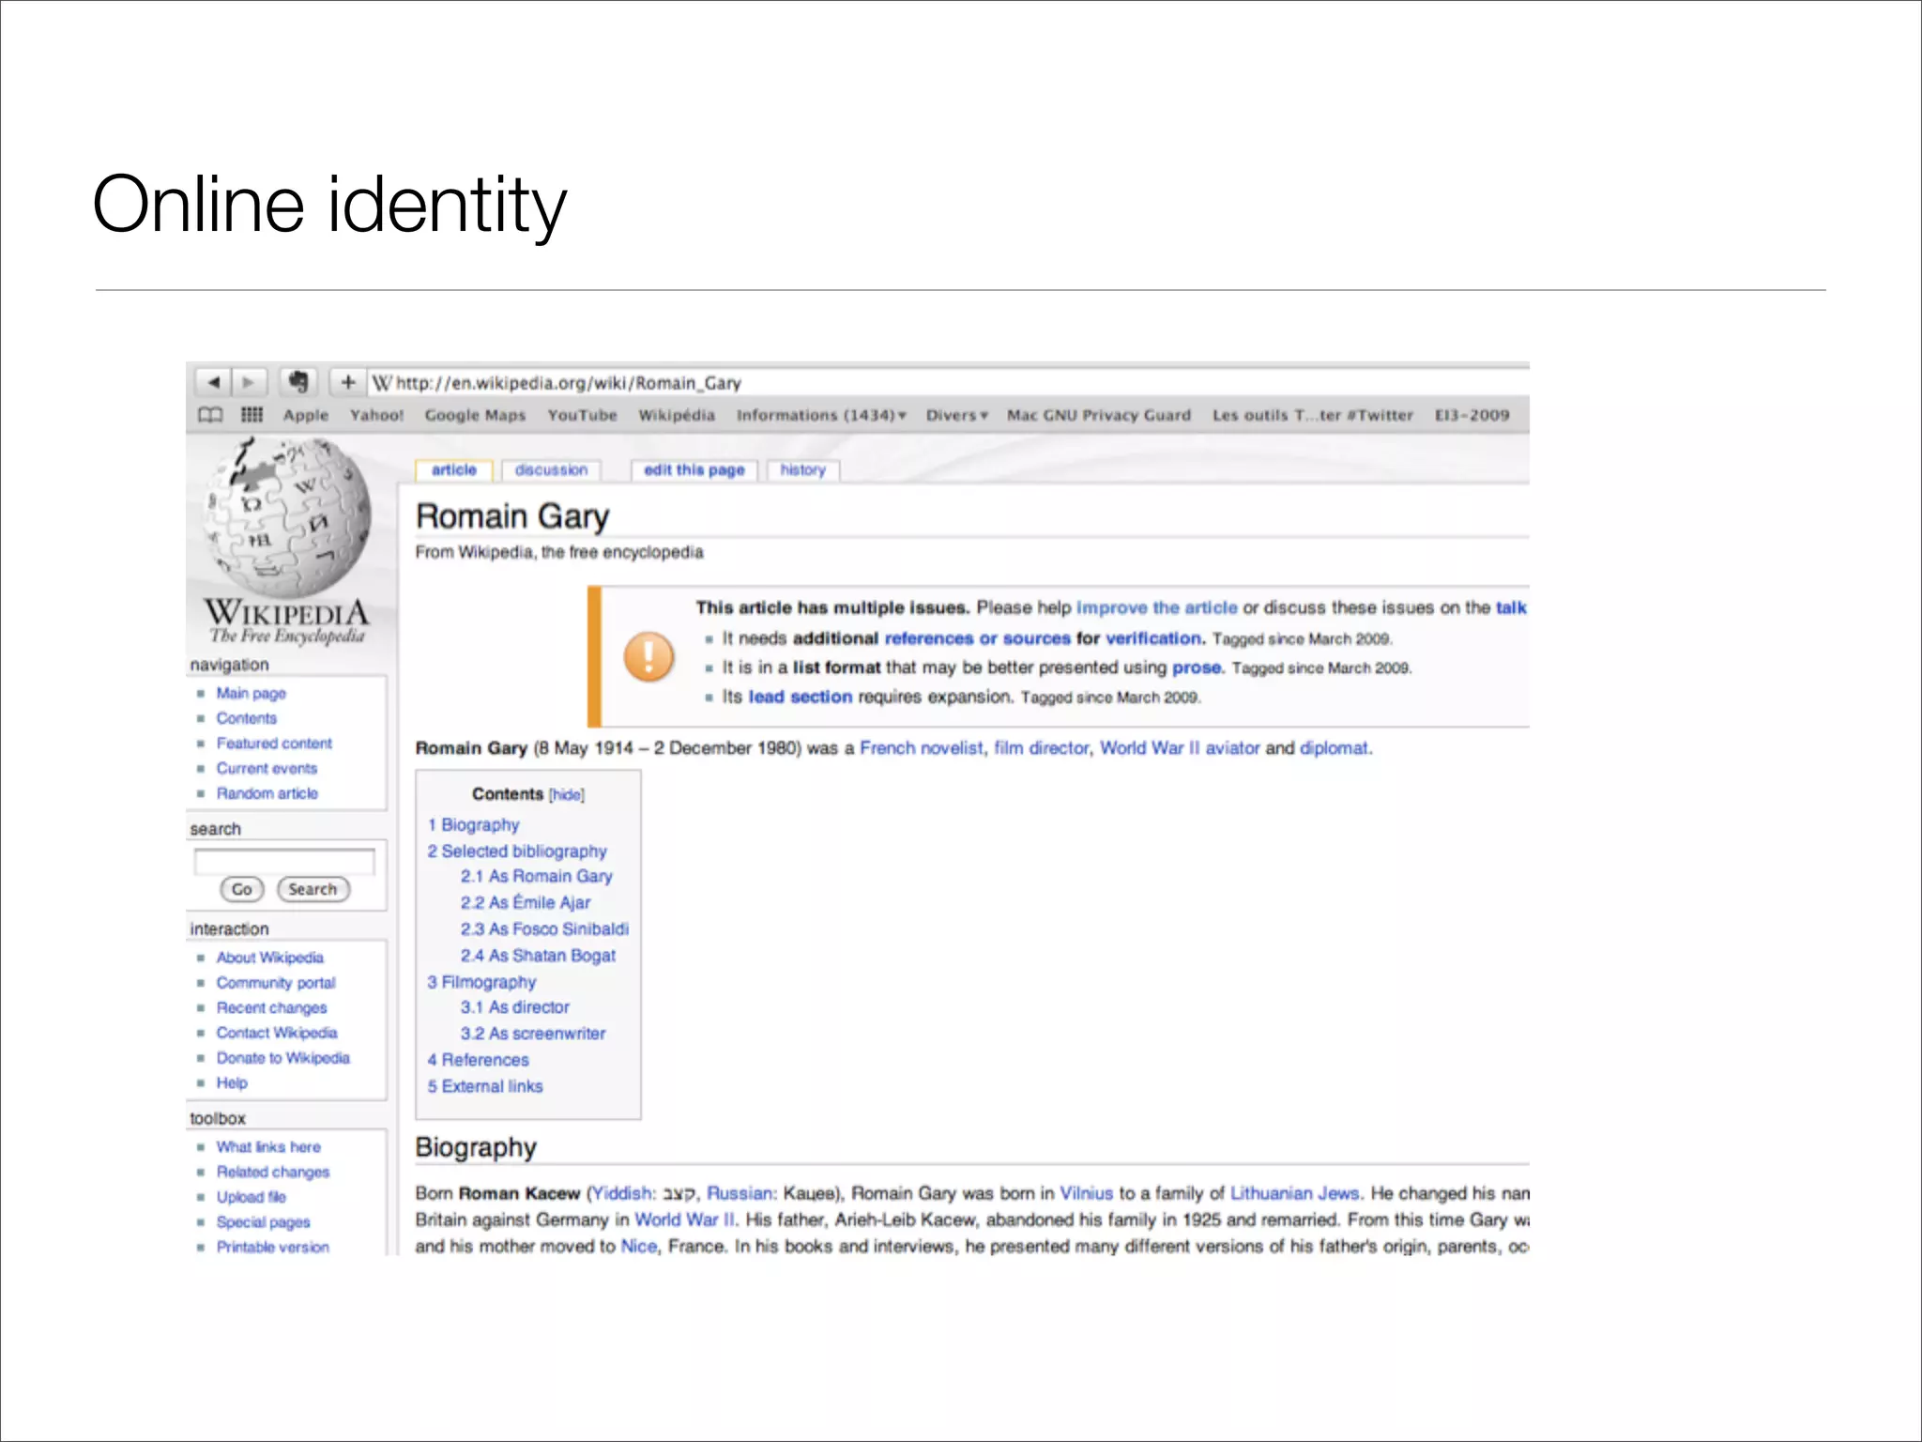This screenshot has height=1442, width=1922.
Task: Switch to the discussion tab
Action: (x=551, y=469)
